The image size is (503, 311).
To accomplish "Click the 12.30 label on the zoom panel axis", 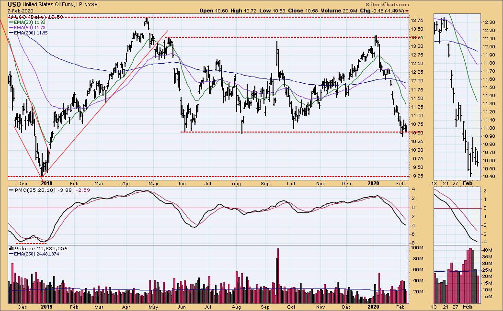I will click(x=488, y=22).
